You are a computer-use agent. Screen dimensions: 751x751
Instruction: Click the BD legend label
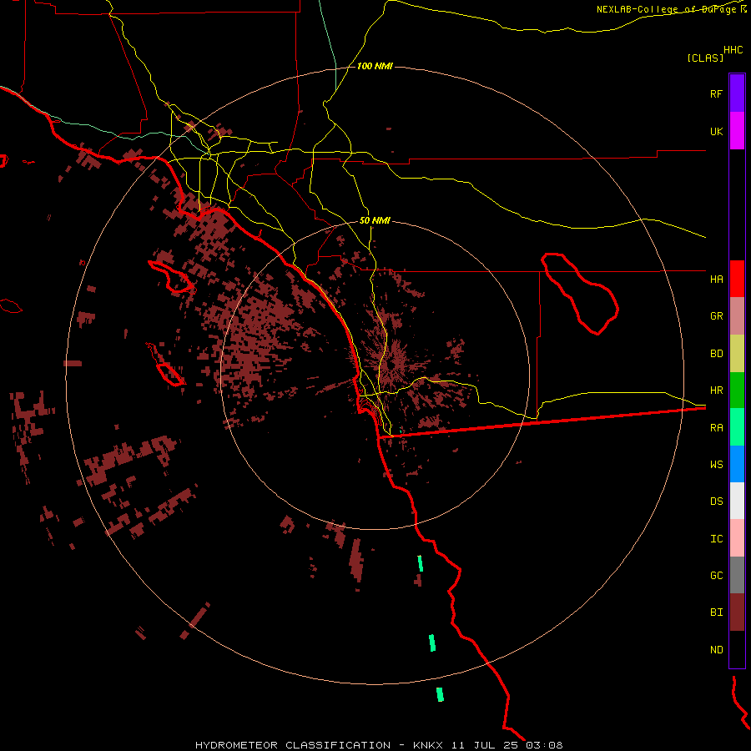[716, 354]
